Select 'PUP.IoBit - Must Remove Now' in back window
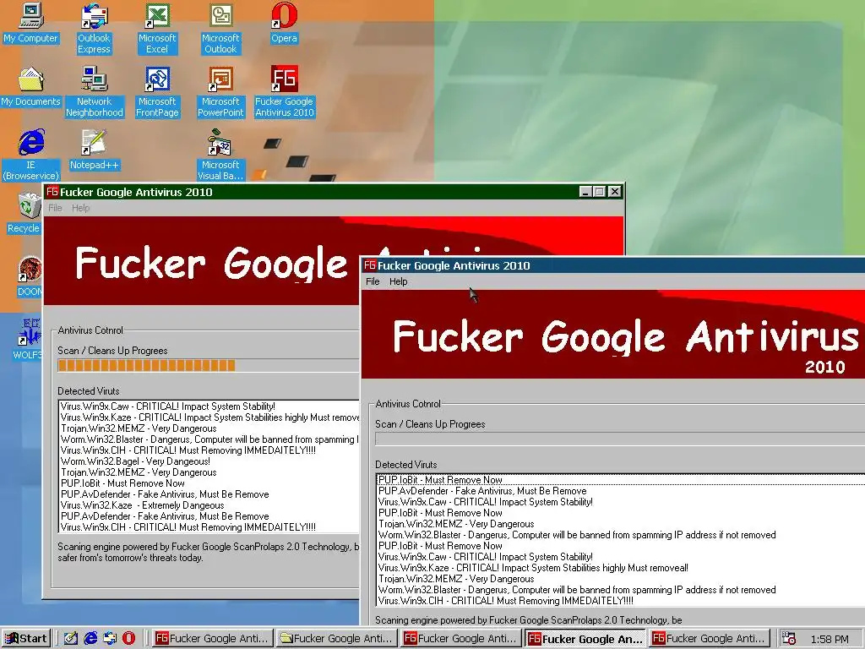Screen dimensions: 865x649 209,483
